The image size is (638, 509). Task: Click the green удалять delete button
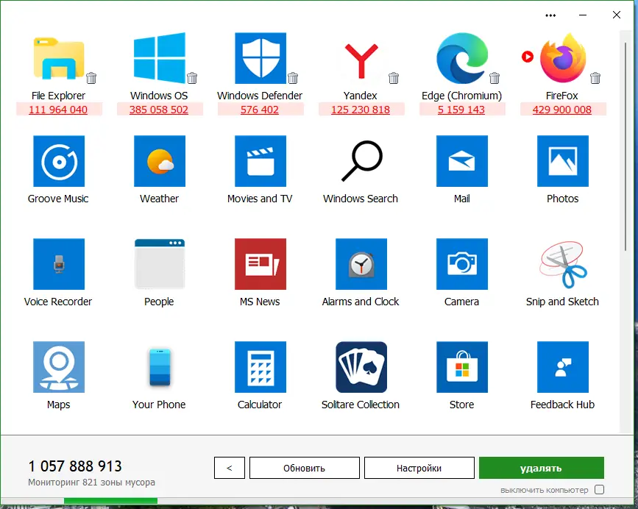[x=541, y=468]
